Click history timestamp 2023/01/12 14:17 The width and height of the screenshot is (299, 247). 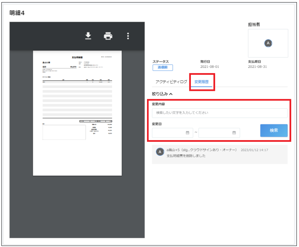[254, 150]
